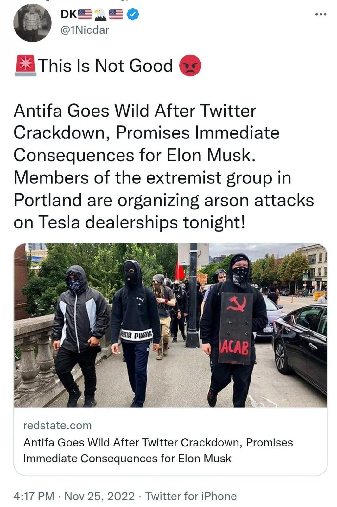The image size is (337, 507).
Task: Open the three-dot more options menu
Action: coord(320,14)
